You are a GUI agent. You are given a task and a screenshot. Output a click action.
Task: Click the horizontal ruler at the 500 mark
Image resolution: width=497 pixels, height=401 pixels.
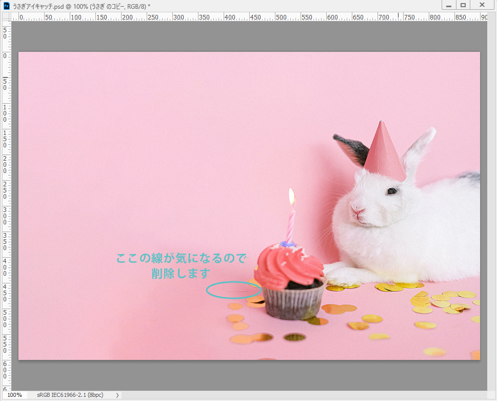[x=276, y=17]
